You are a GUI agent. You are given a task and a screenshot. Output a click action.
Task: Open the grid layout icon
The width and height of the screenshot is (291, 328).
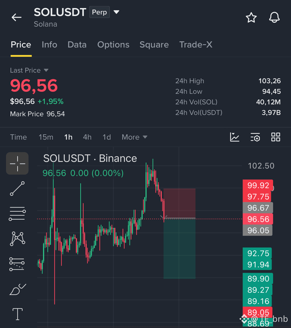coord(276,137)
